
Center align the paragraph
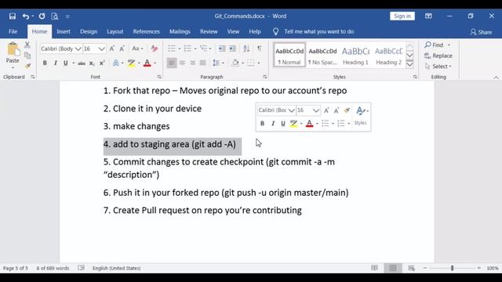(182, 63)
